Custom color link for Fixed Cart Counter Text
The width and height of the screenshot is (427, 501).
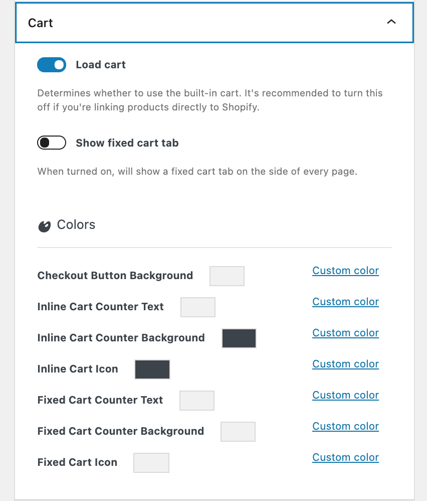tap(345, 395)
